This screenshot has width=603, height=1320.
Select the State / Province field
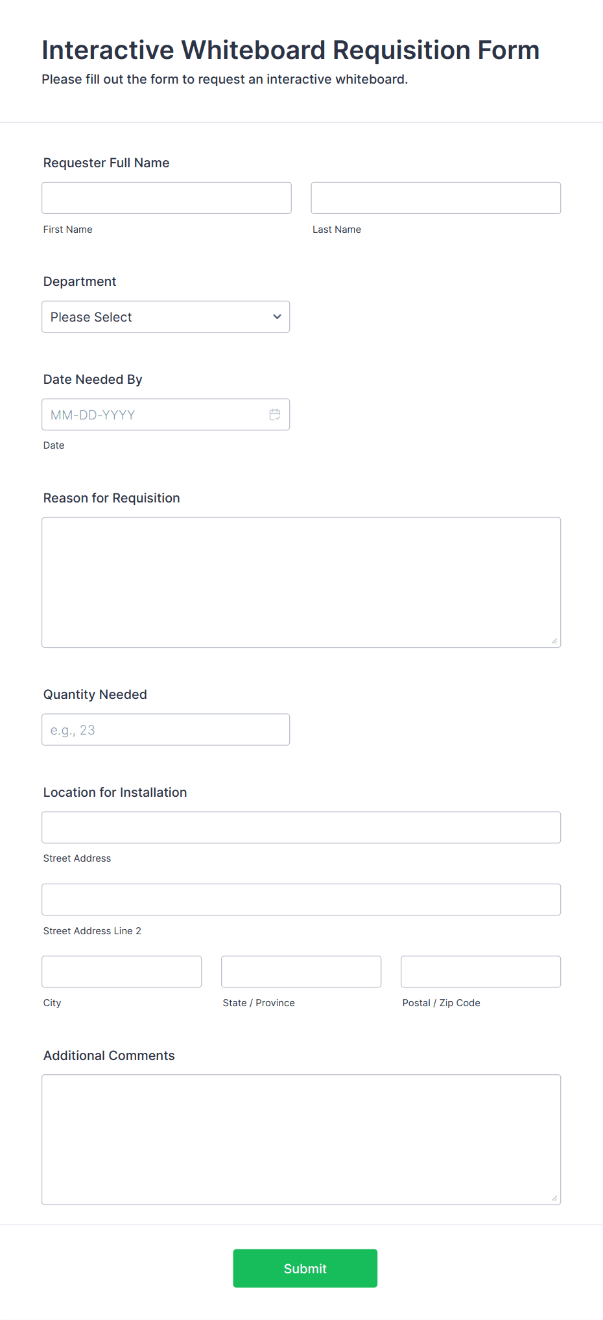click(x=301, y=971)
